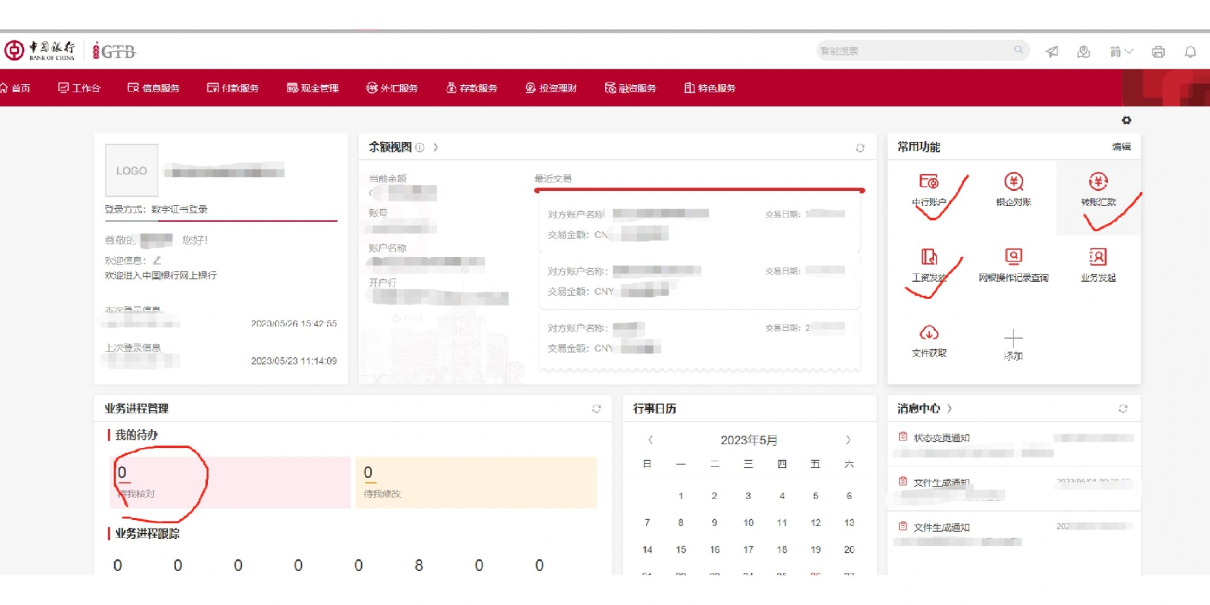Image resolution: width=1210 pixels, height=605 pixels.
Task: Select day 15 in the calendar
Action: pyautogui.click(x=681, y=550)
